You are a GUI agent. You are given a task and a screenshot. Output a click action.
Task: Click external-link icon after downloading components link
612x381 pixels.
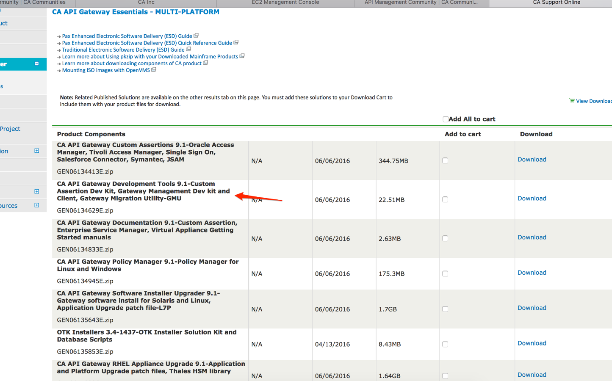tap(205, 63)
